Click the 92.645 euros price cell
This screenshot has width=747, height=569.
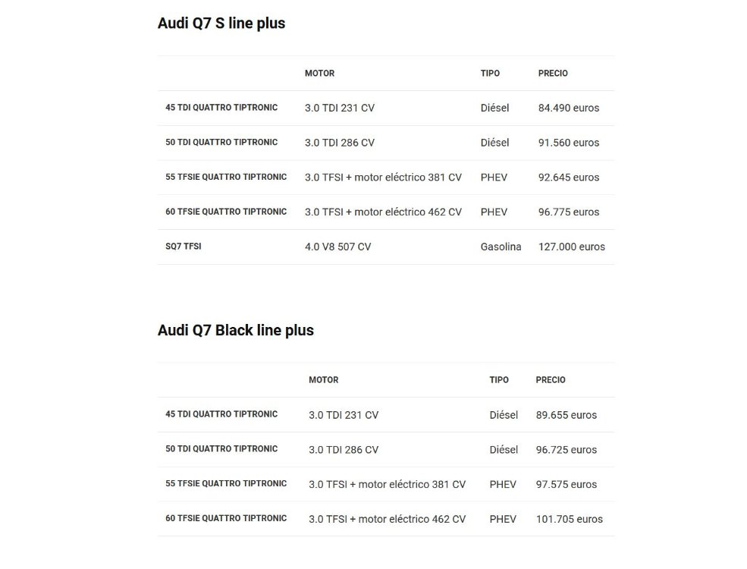coord(569,178)
